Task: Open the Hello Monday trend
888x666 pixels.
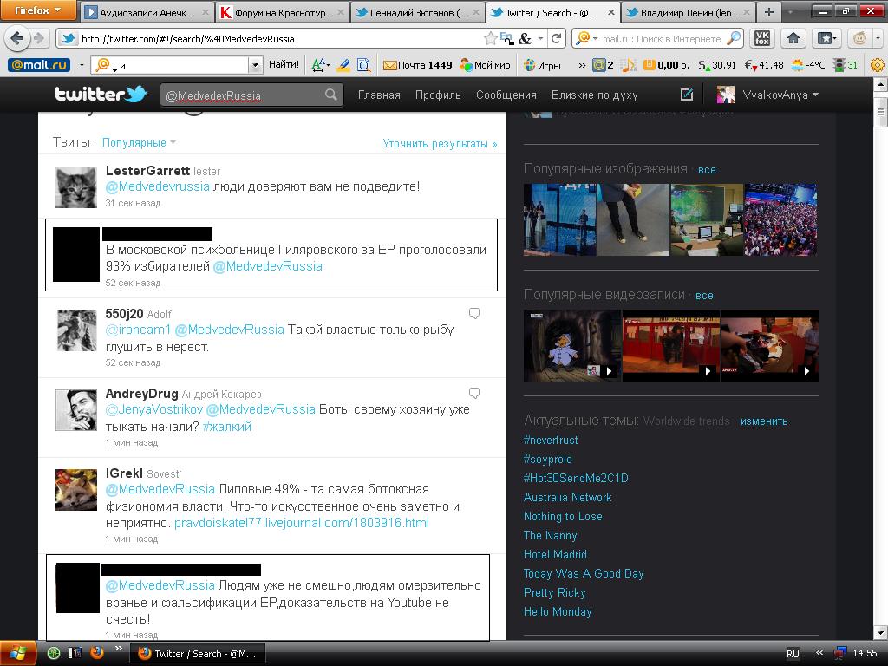Action: [558, 611]
